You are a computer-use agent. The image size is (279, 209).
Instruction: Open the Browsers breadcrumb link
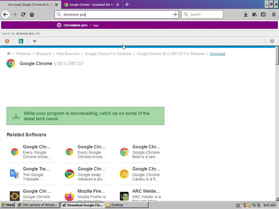pos(44,54)
